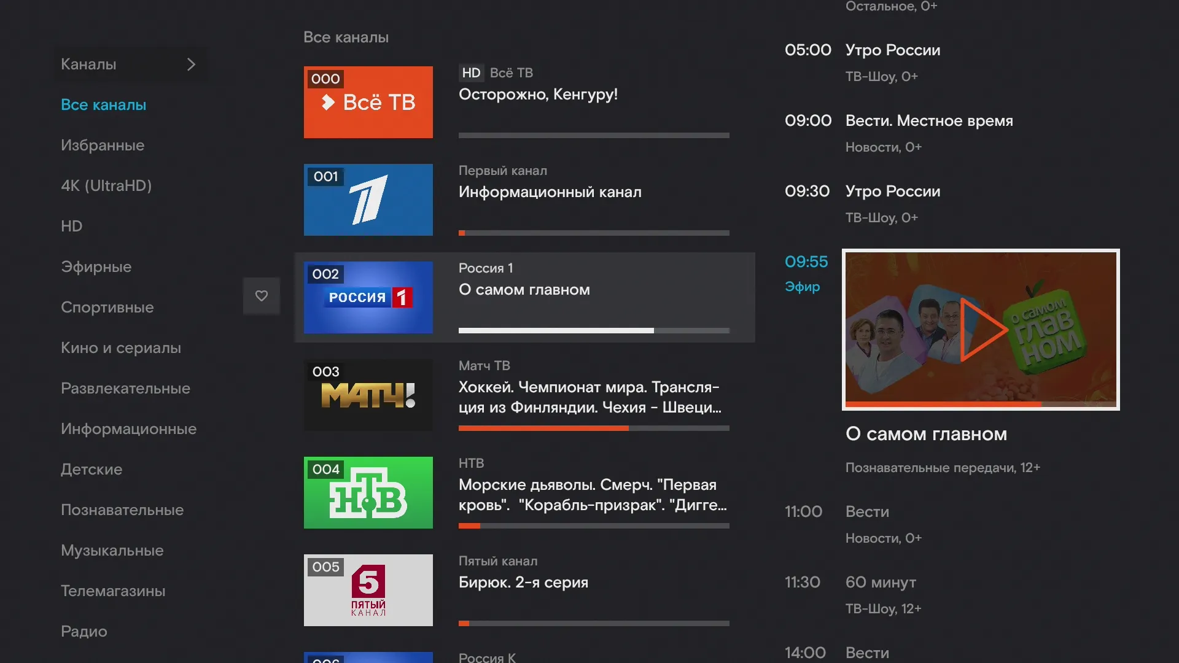Open 14:00 Вести schedule entry
1179x663 pixels.
(836, 653)
